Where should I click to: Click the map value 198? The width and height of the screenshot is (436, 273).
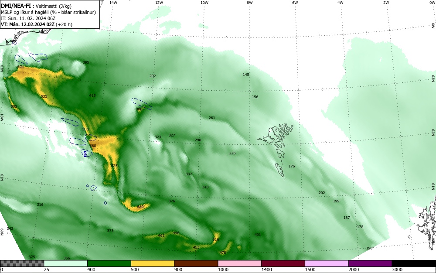[x=369, y=248]
